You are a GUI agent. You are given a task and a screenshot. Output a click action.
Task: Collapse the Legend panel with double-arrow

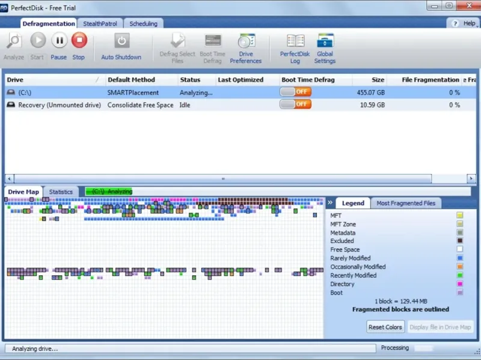[329, 203]
